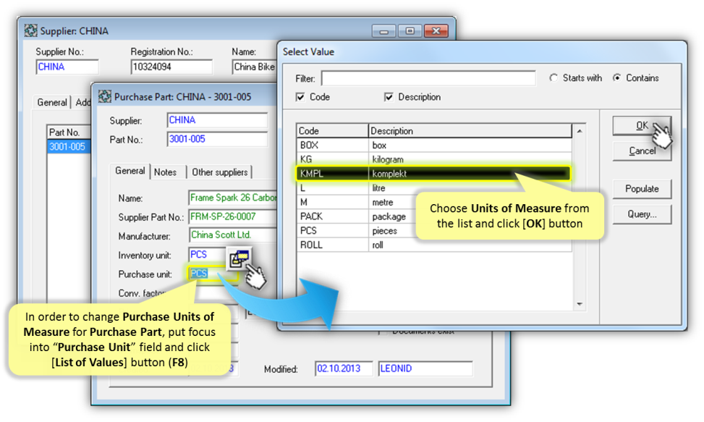Click the Supplier CHINA window title icon

tap(30, 31)
